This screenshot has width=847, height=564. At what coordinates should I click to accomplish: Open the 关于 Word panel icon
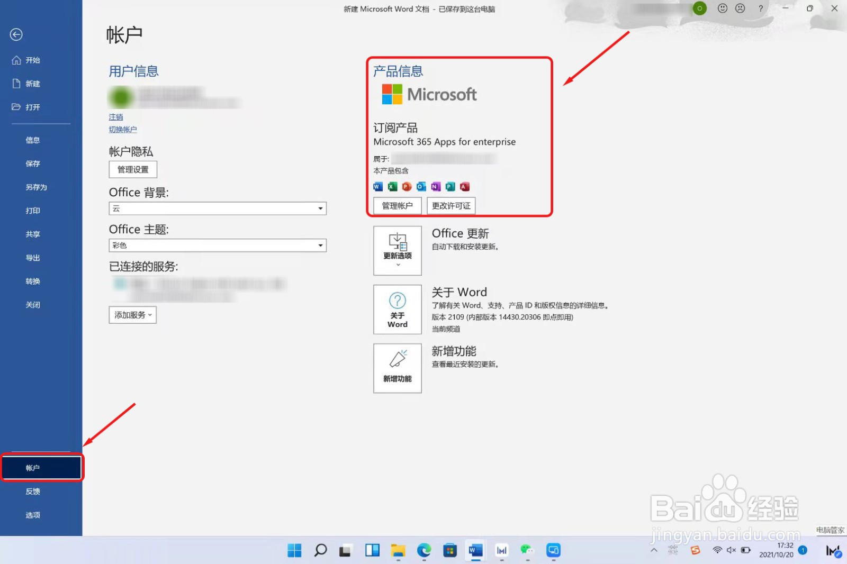[x=397, y=309]
